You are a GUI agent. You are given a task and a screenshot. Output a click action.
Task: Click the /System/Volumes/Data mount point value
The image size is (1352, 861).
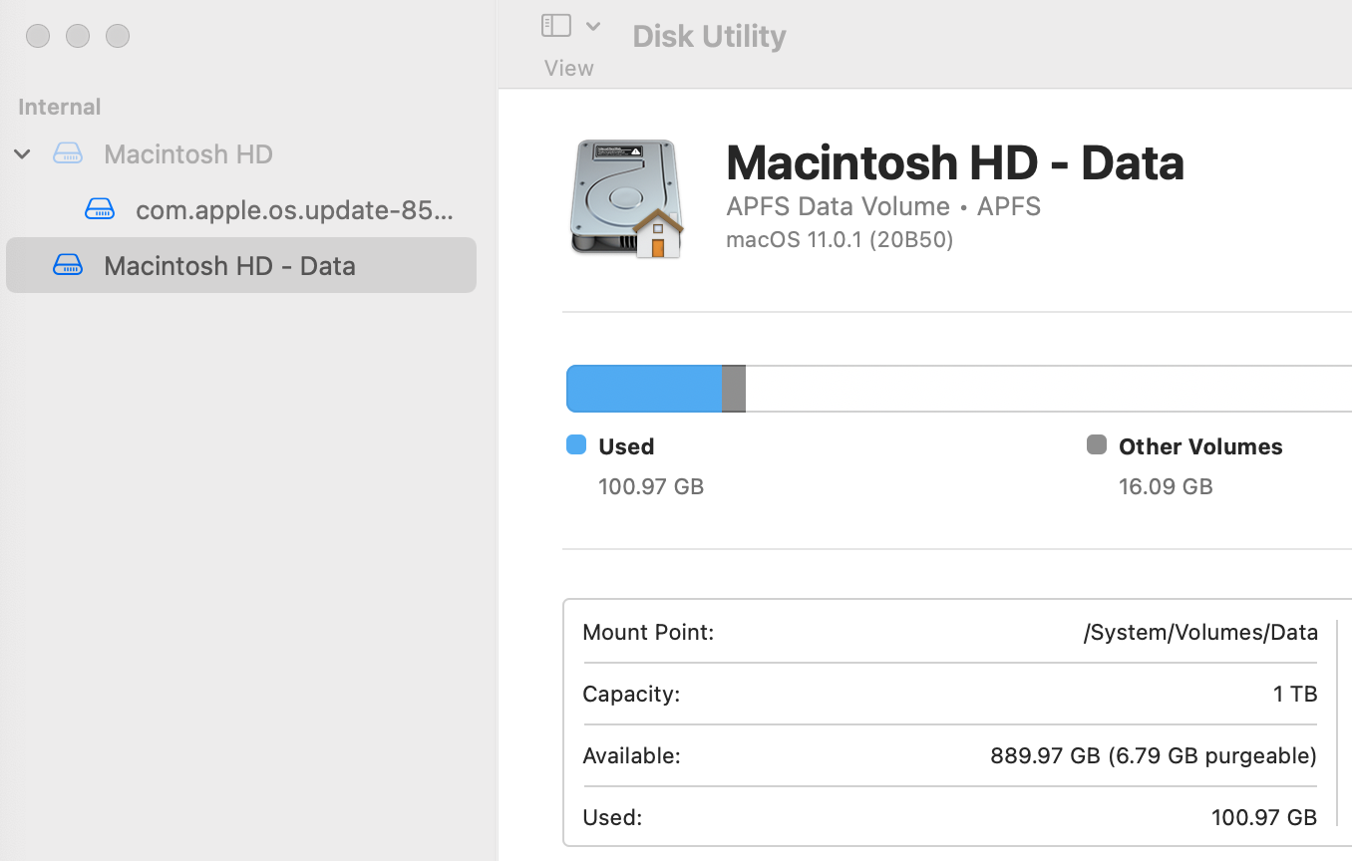1200,632
